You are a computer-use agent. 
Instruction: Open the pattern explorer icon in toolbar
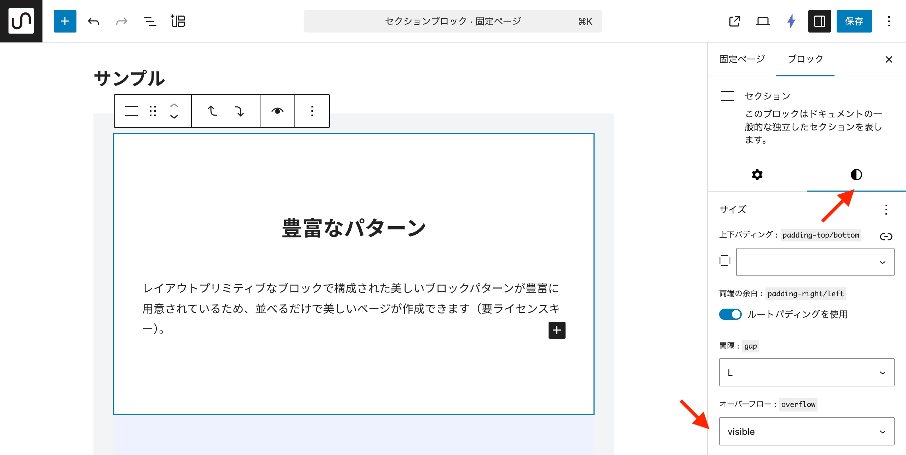(178, 21)
